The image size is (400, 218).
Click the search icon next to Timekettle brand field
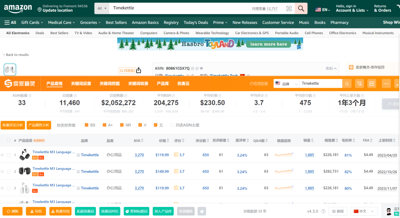tap(347, 84)
